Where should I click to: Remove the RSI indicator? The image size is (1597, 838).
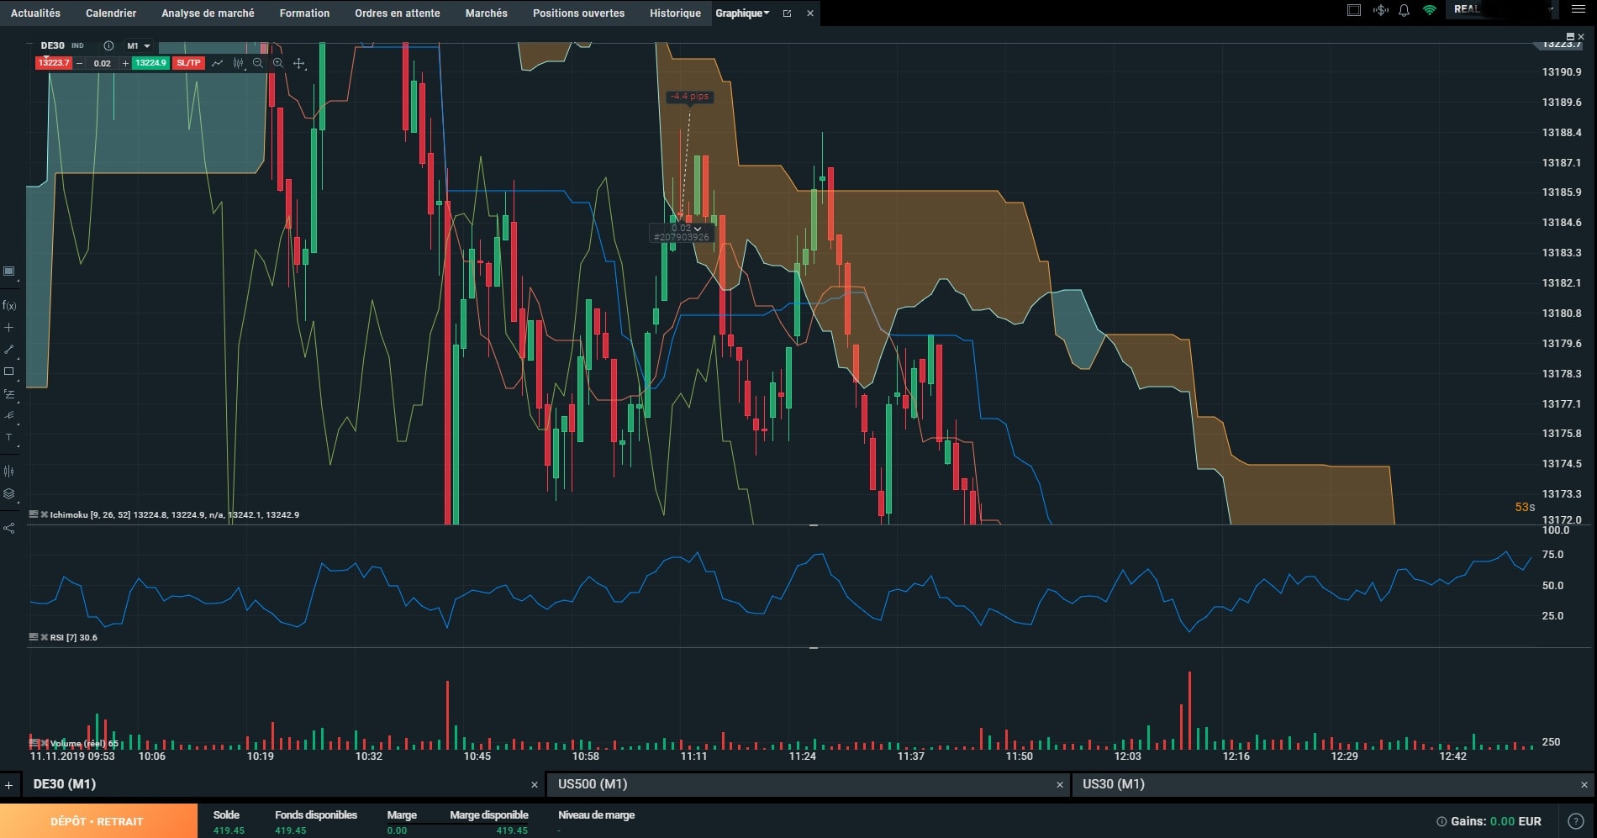point(45,637)
